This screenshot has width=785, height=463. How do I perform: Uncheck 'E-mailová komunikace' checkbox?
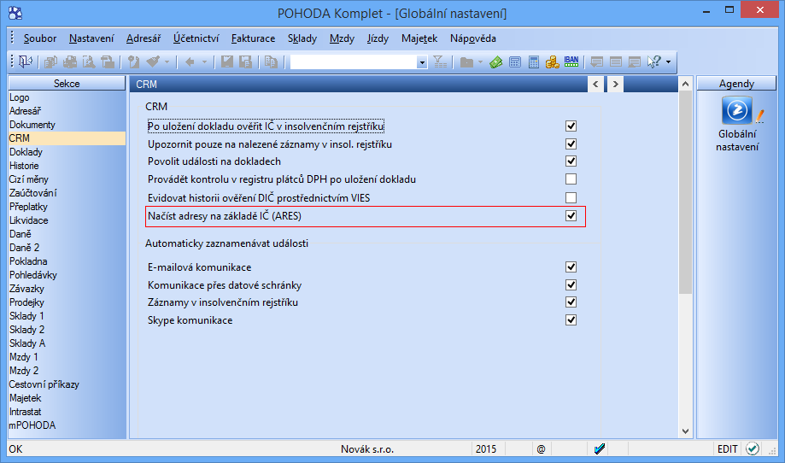tap(571, 267)
